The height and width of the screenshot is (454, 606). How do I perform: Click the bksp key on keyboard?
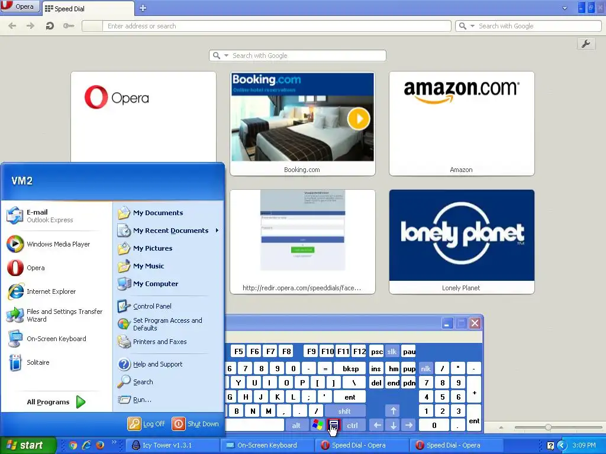[350, 369]
